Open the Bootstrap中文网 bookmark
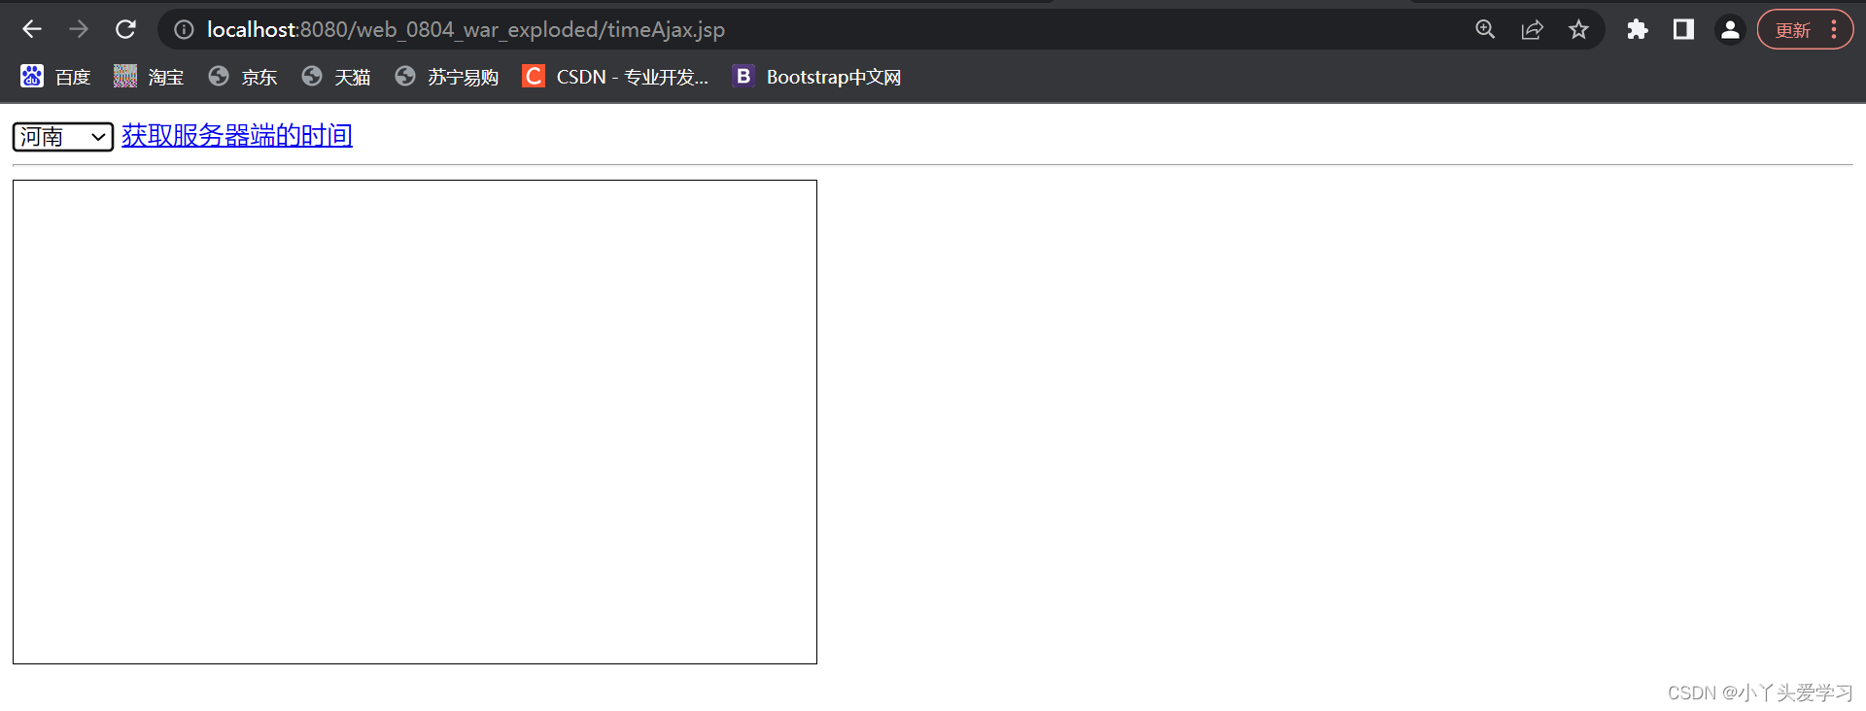 pyautogui.click(x=816, y=77)
